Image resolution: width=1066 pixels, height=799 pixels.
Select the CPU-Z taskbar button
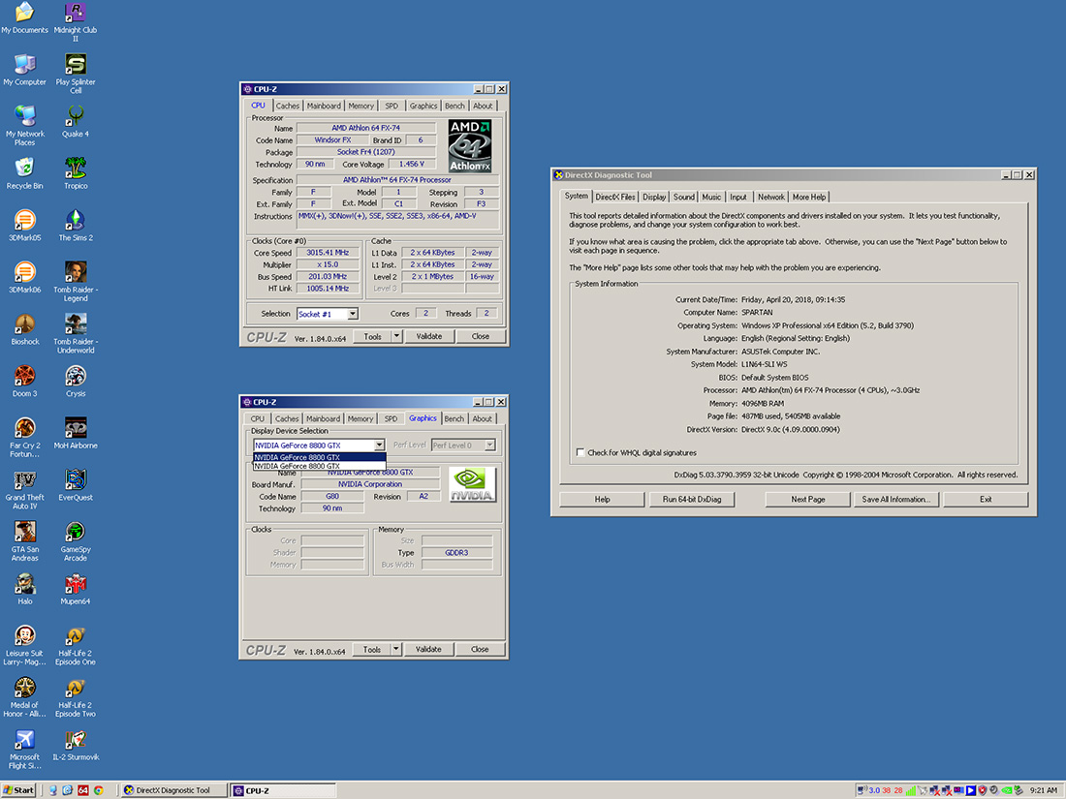point(283,790)
